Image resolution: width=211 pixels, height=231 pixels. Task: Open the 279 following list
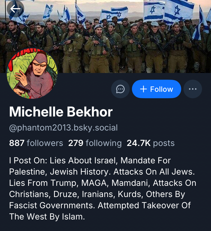tap(95, 143)
